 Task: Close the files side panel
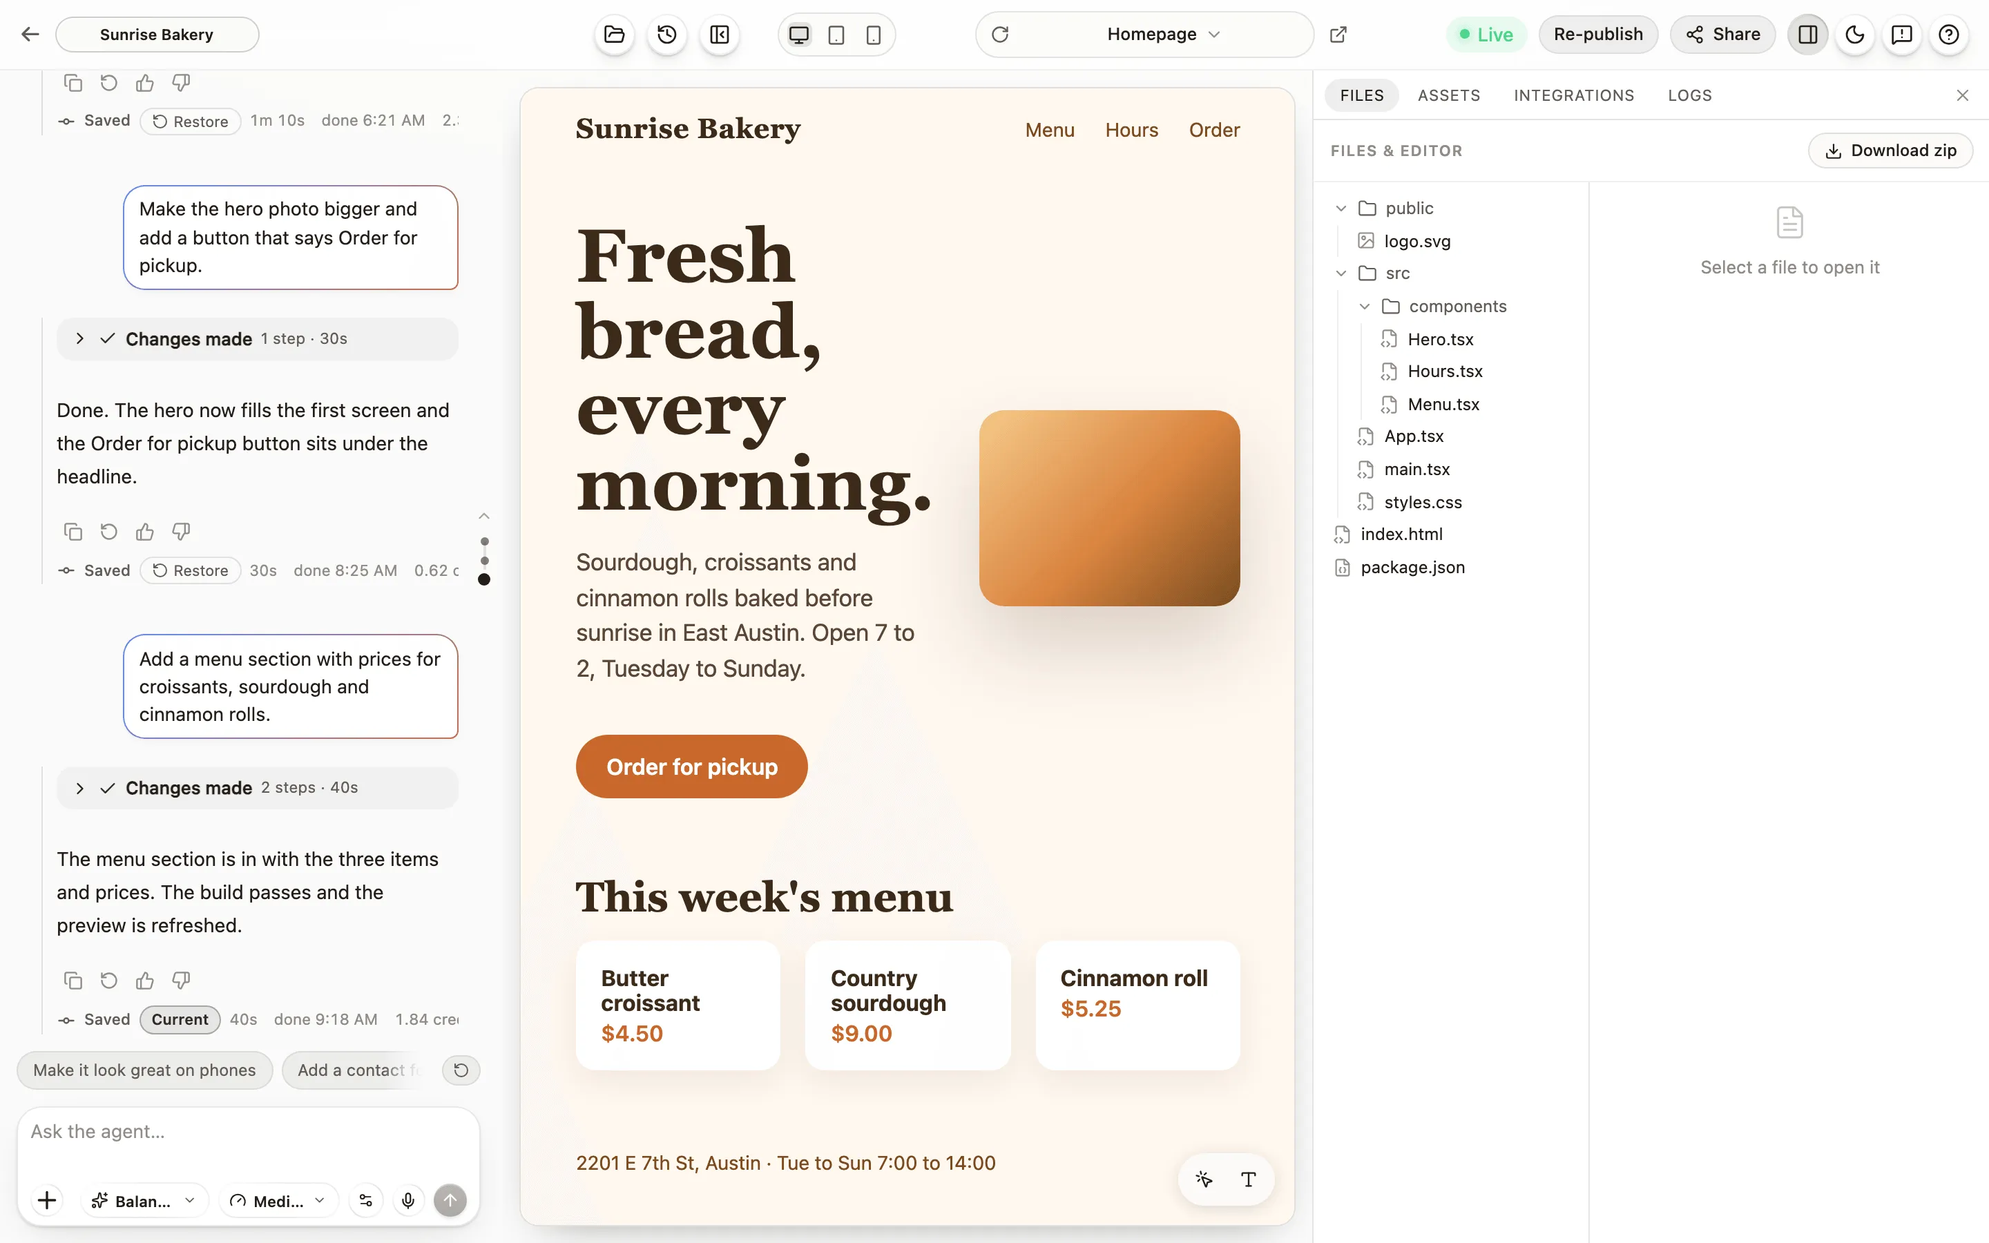point(1963,95)
